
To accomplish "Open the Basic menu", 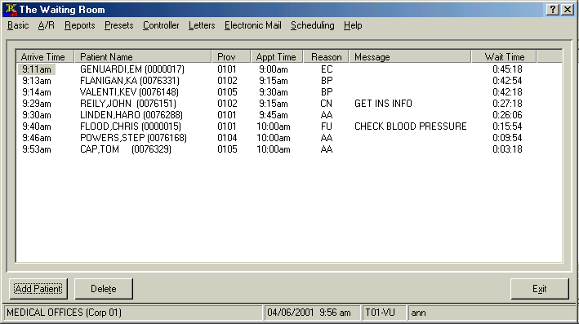I will [18, 25].
